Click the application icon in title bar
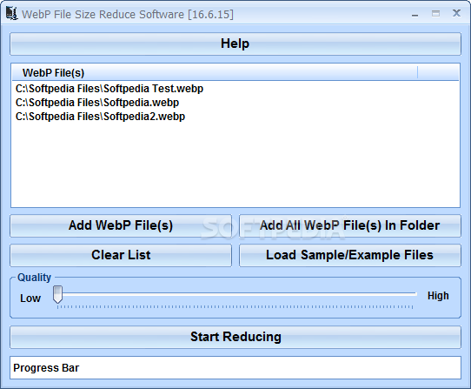This screenshot has height=389, width=471. coord(12,13)
